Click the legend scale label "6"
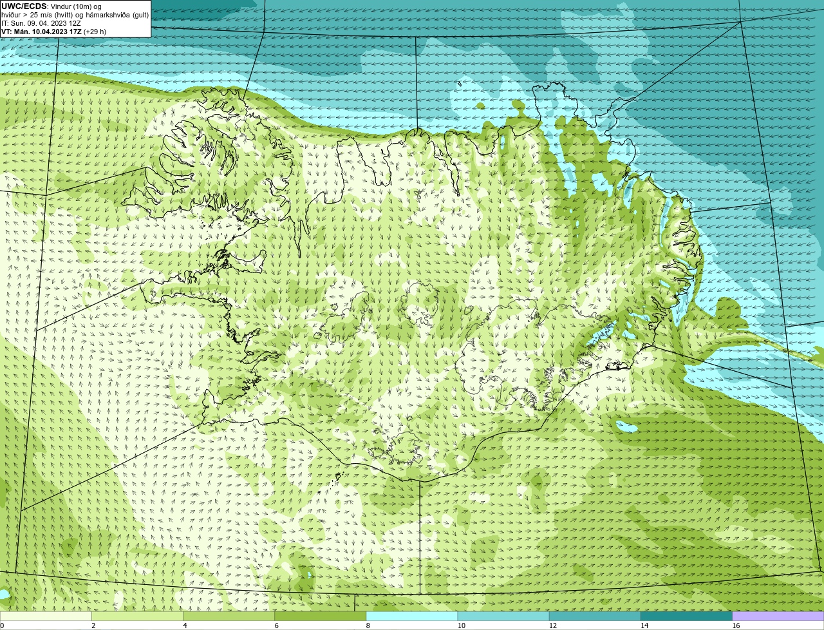The height and width of the screenshot is (630, 824). tap(276, 625)
